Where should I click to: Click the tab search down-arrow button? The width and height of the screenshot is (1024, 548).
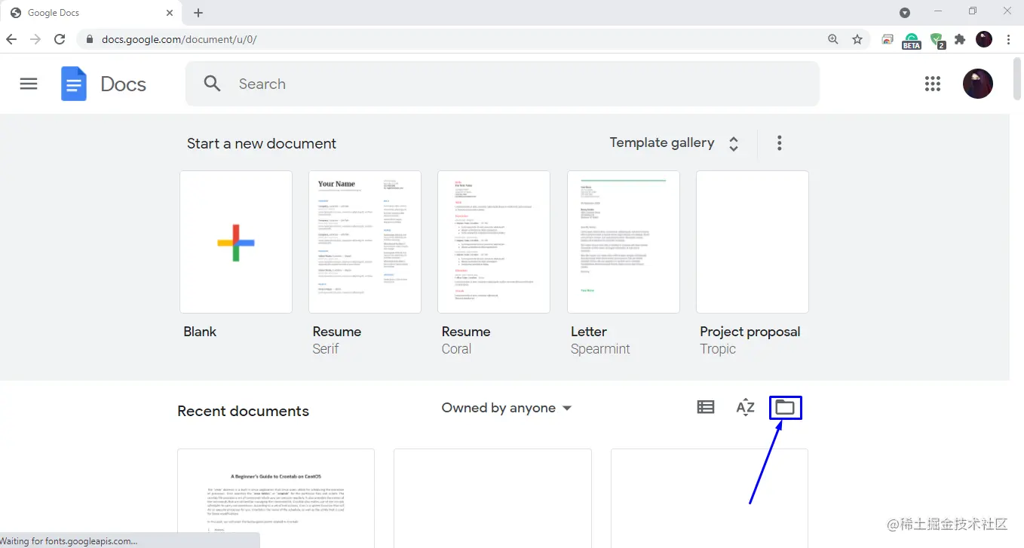tap(905, 13)
